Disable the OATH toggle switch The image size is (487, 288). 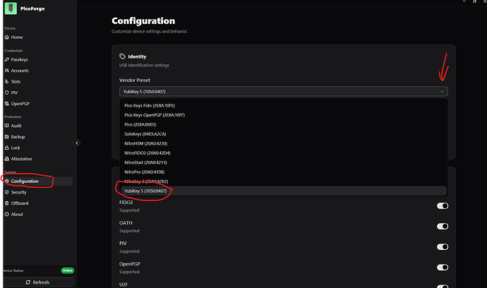tap(443, 226)
